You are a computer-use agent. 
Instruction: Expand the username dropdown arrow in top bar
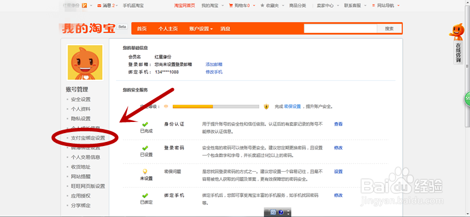91,5
